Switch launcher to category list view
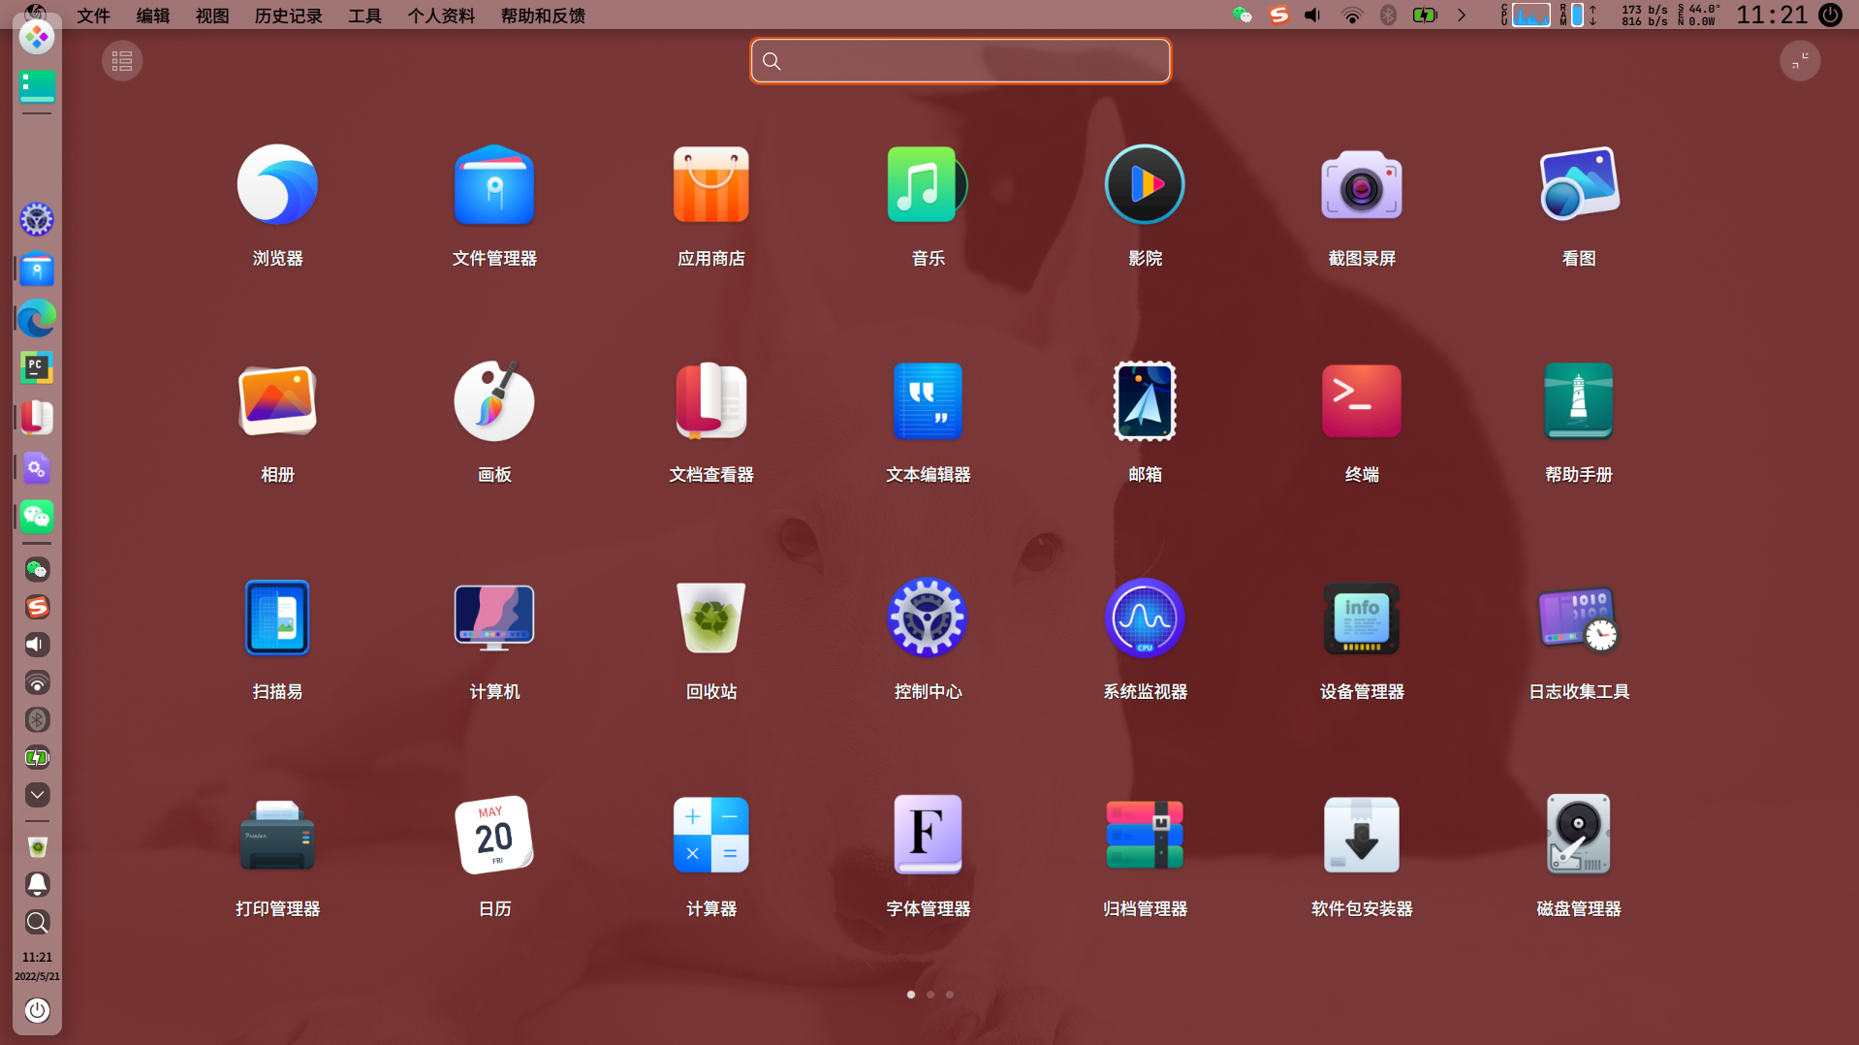1859x1045 pixels. 122,61
